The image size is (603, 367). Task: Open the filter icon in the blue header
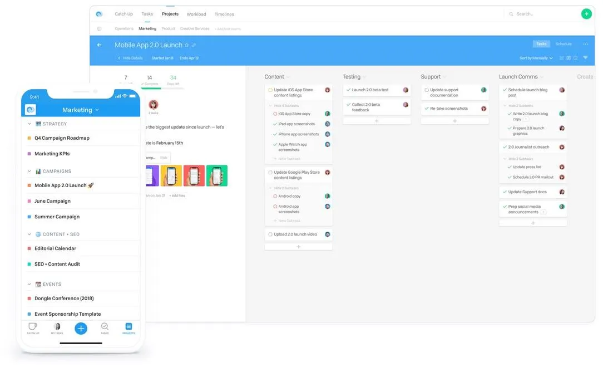tap(585, 58)
